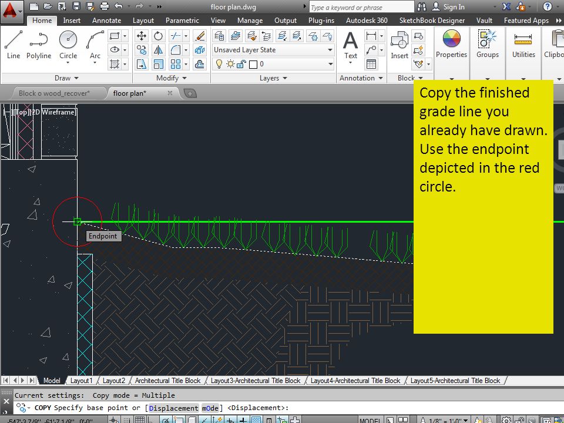The image size is (564, 423).
Task: Click in the keyword search field
Action: click(x=361, y=7)
